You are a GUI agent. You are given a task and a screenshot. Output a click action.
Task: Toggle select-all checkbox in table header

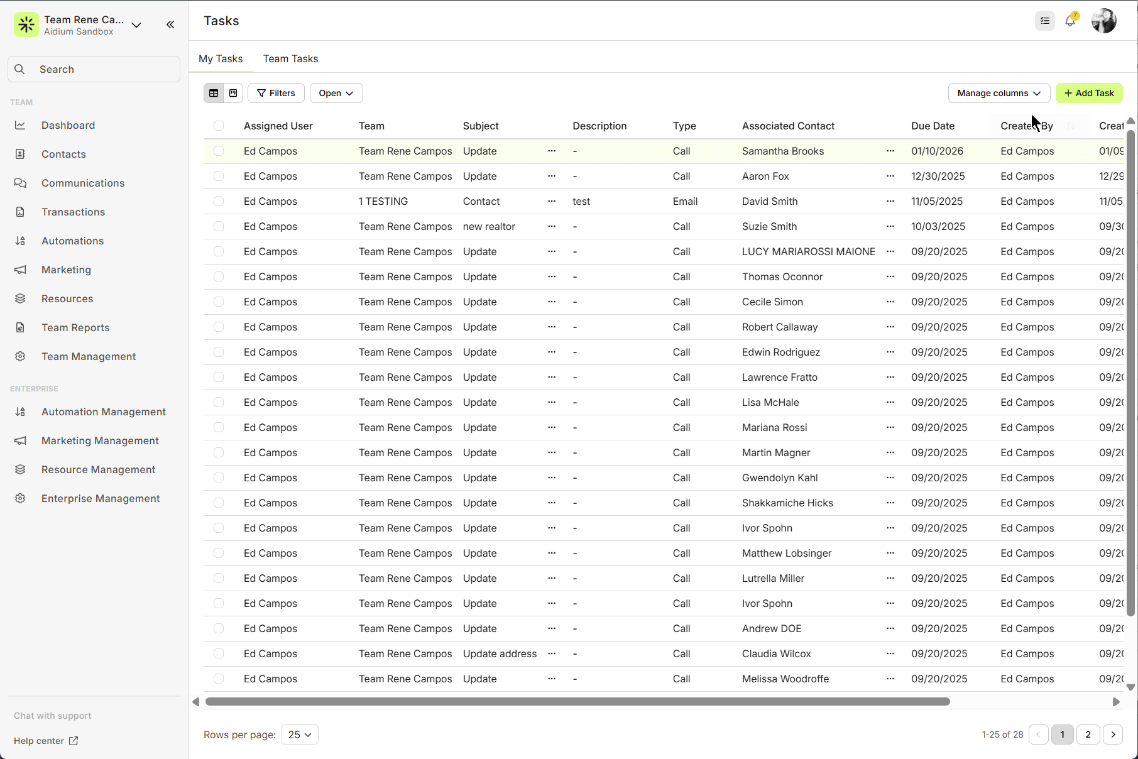click(219, 126)
